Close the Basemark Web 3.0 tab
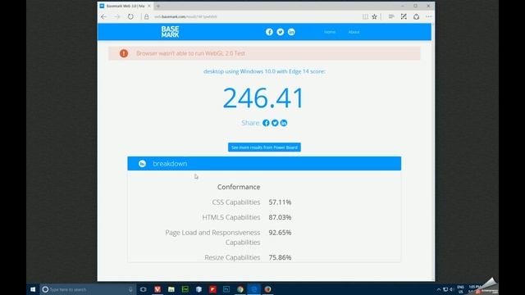525x295 pixels. click(149, 6)
